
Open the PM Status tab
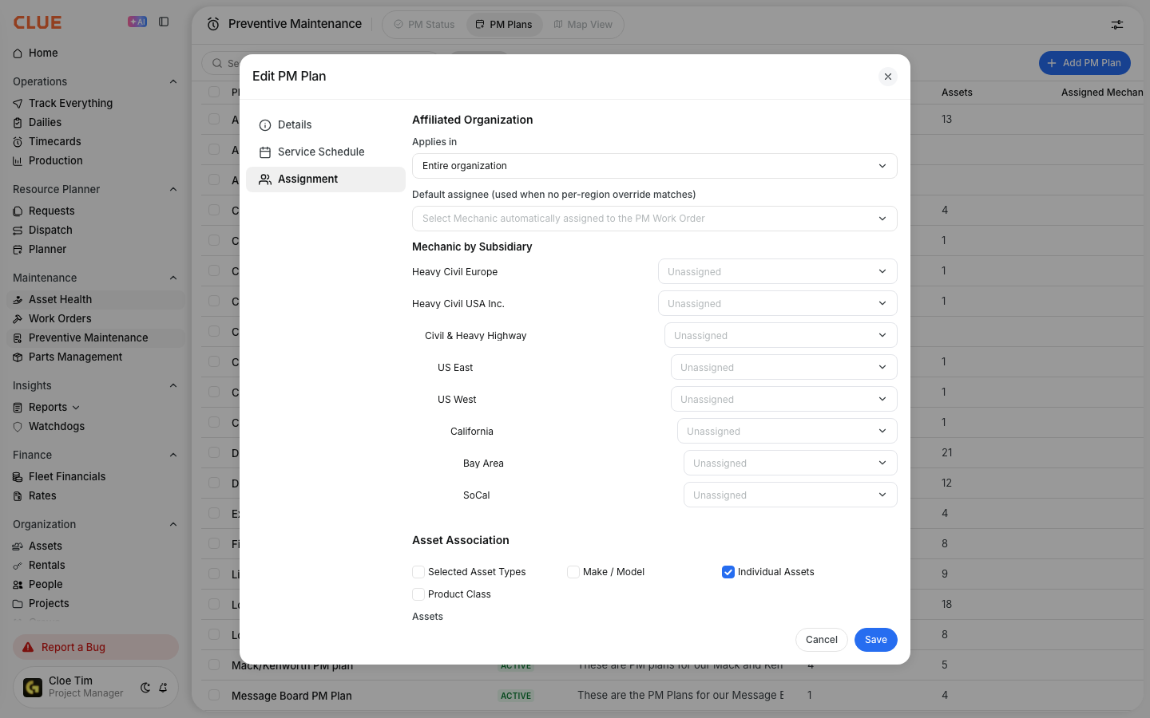tap(424, 25)
